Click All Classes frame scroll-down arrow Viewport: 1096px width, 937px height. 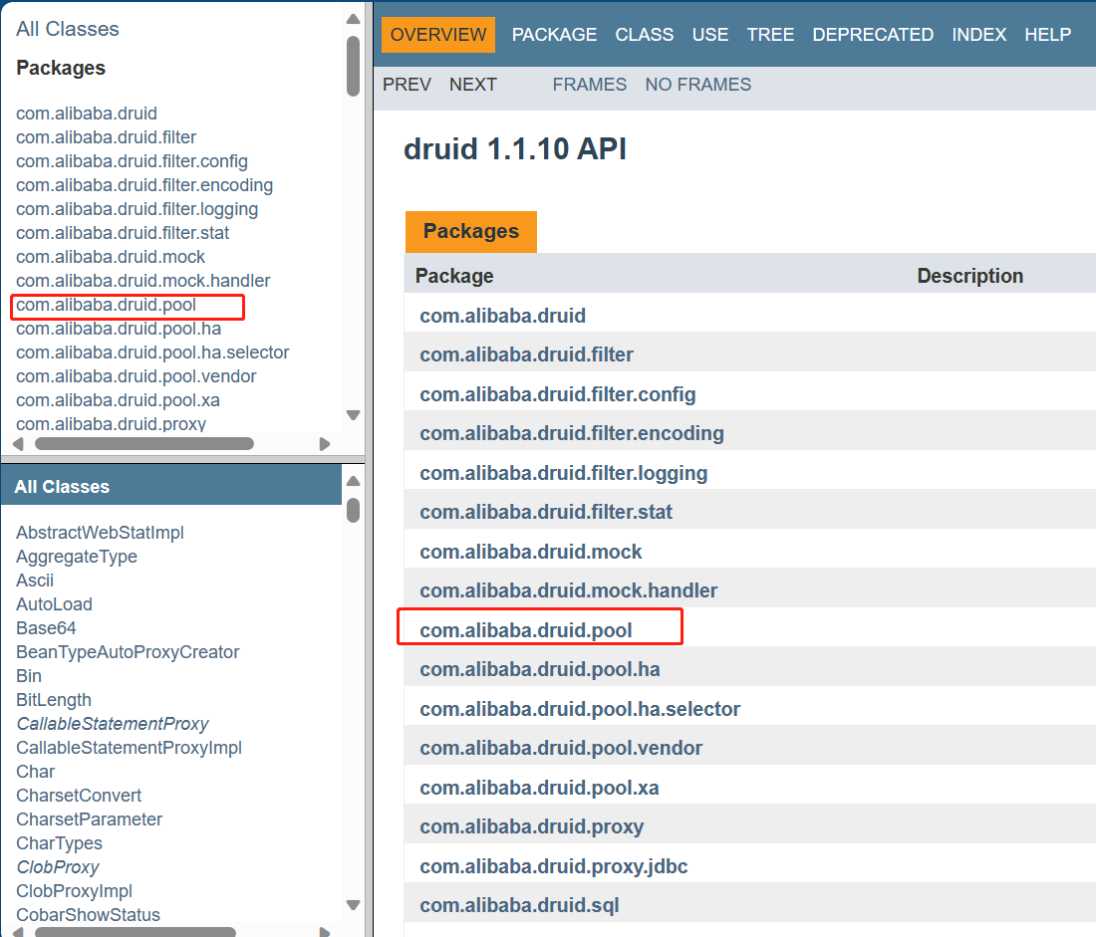coord(353,905)
